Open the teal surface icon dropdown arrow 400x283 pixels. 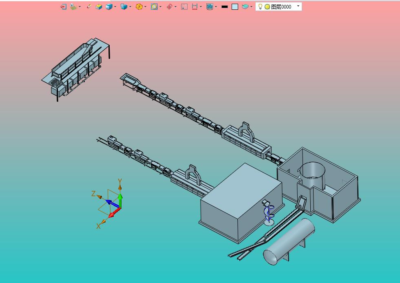click(252, 7)
